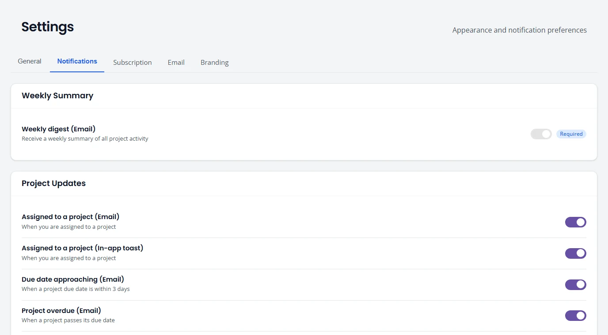Disable the Project overdue (Email) toggle
Viewport: 608px width, 335px height.
click(x=576, y=316)
